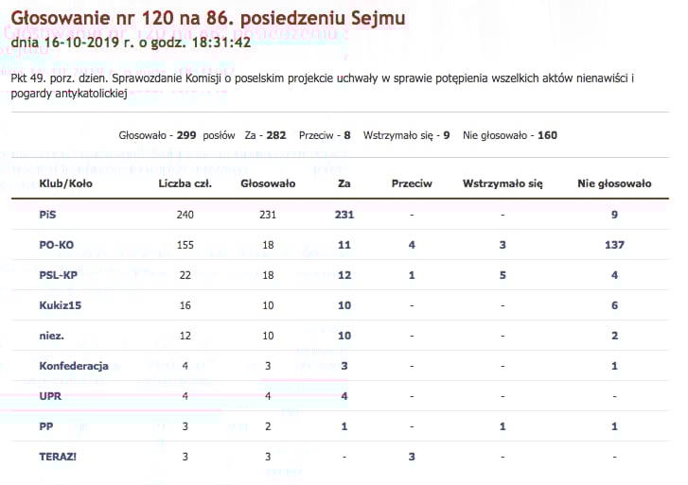The height and width of the screenshot is (485, 688).
Task: Click the Przeciw column header
Action: [412, 183]
